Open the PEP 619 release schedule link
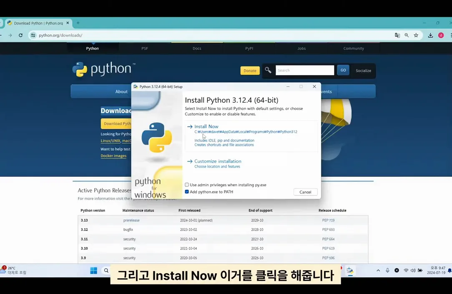Viewport: 452px width, 294px height. tap(328, 248)
